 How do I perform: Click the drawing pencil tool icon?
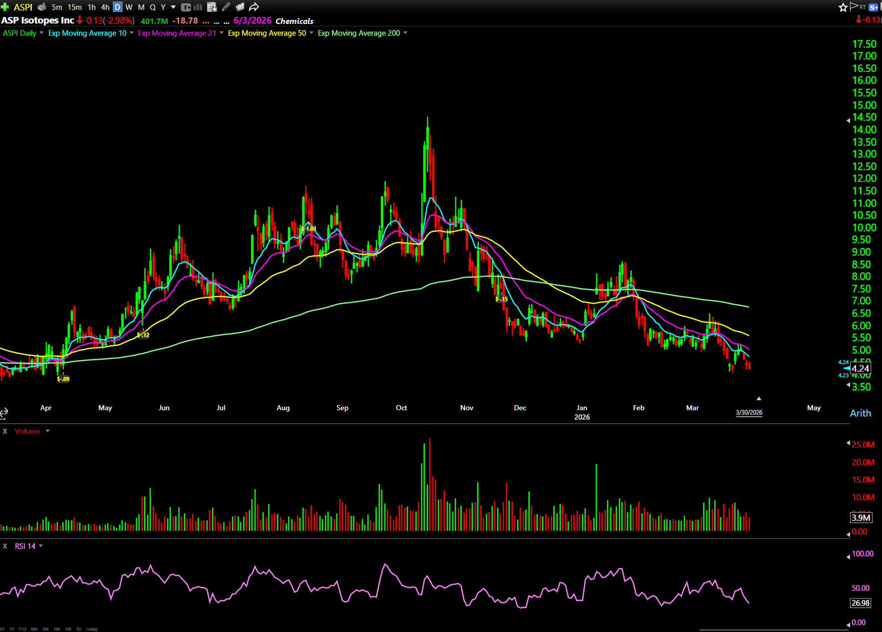[x=226, y=7]
